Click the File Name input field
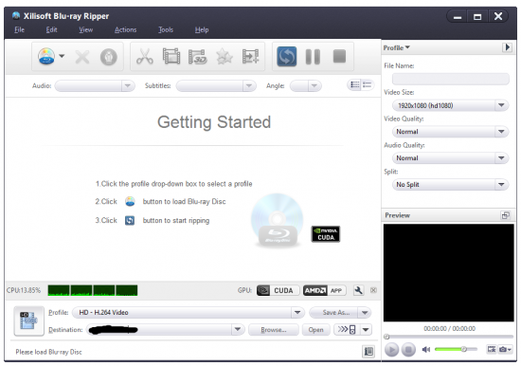Screen dimensions: 521x366 click(x=450, y=79)
